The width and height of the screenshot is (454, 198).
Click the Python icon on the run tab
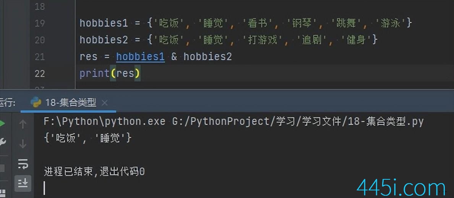pos(36,102)
